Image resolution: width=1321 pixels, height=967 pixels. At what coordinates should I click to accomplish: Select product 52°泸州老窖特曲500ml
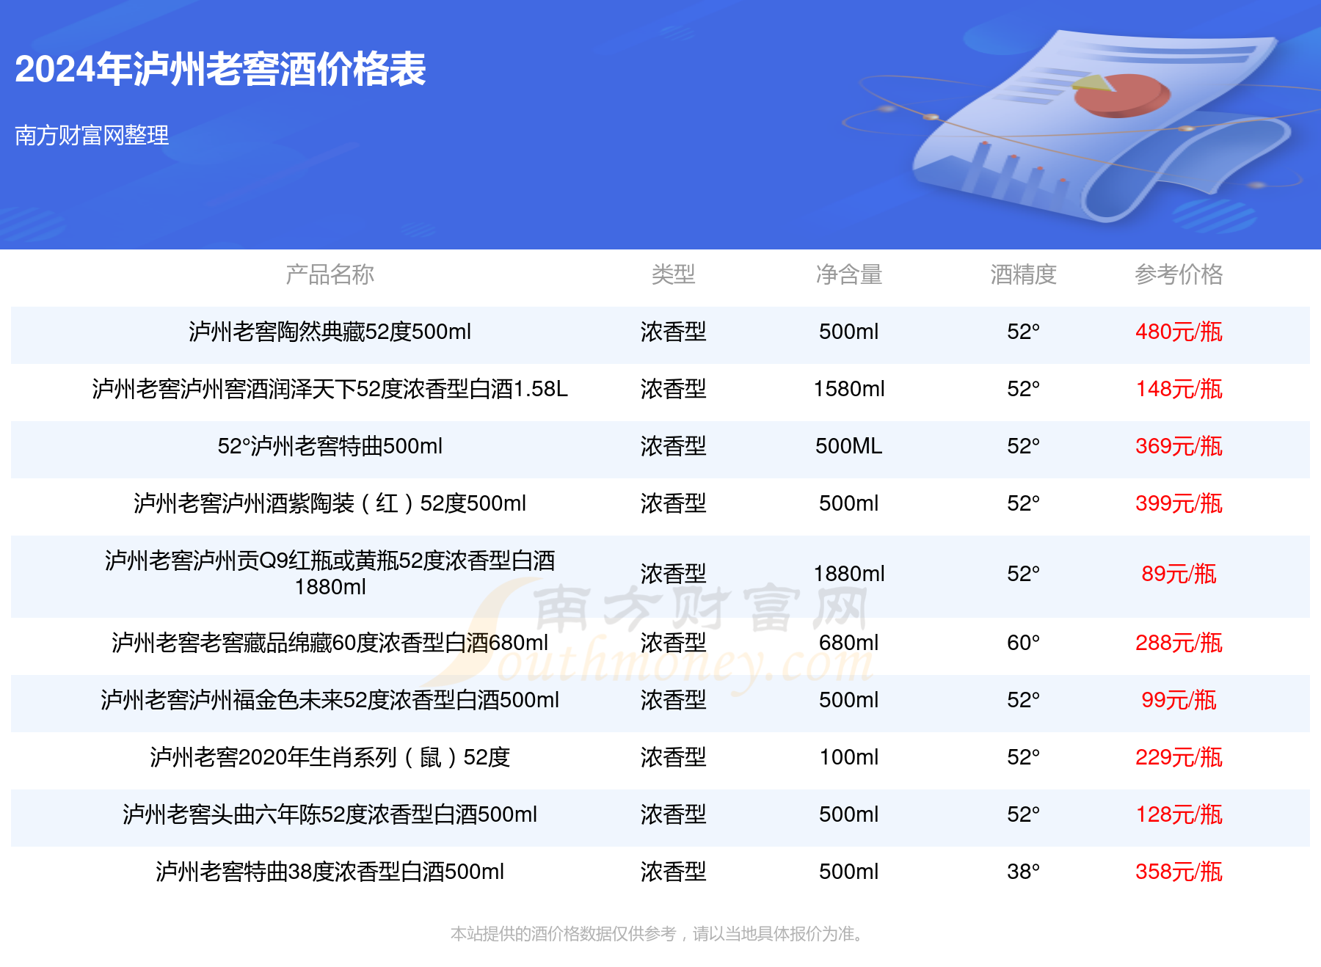coord(330,446)
